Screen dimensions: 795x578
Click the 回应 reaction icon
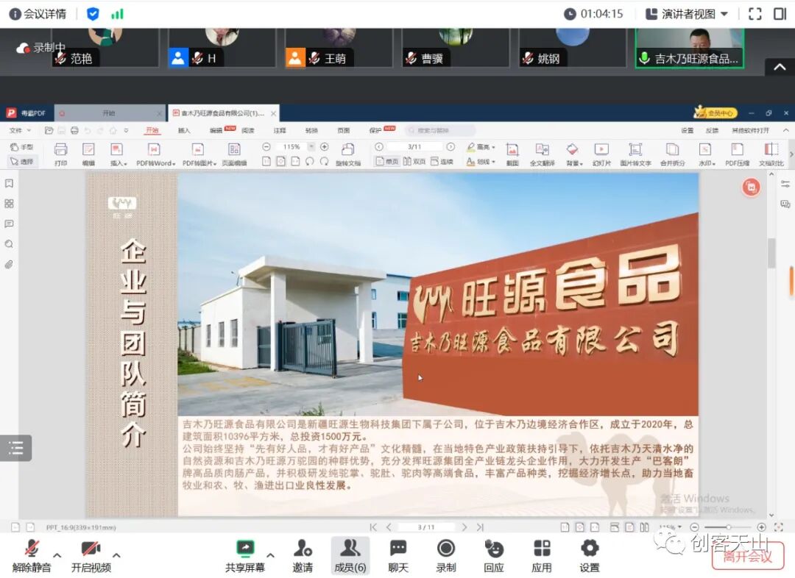pyautogui.click(x=493, y=555)
